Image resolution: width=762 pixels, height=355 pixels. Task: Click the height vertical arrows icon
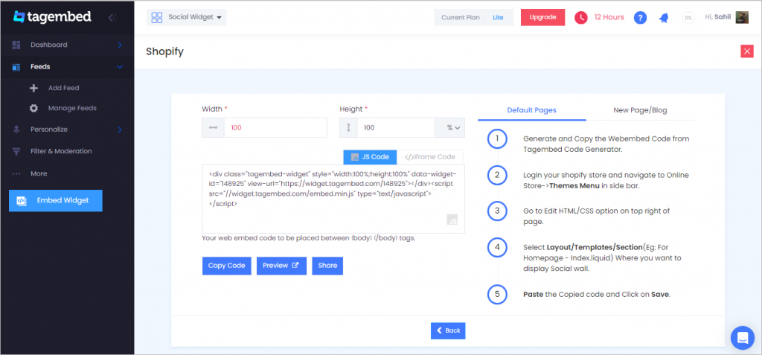pos(348,127)
